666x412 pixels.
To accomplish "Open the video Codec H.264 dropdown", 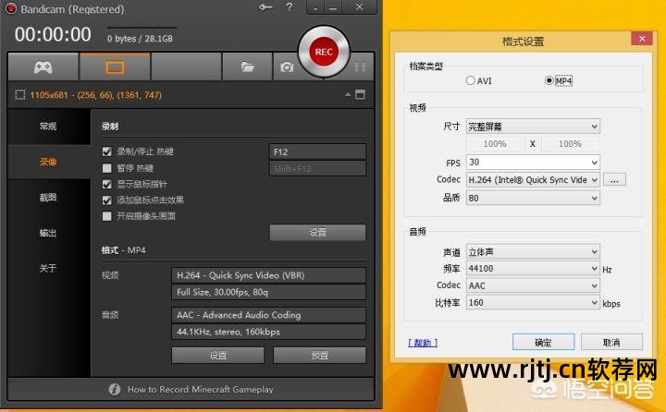I will pyautogui.click(x=533, y=180).
